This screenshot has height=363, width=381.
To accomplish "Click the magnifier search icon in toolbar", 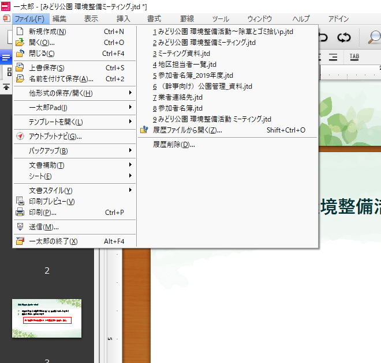I will 373,38.
